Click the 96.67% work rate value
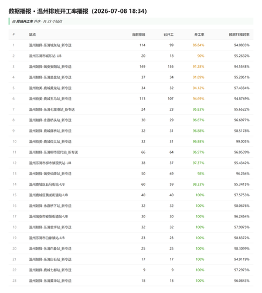The height and width of the screenshot is (293, 262). point(198,120)
